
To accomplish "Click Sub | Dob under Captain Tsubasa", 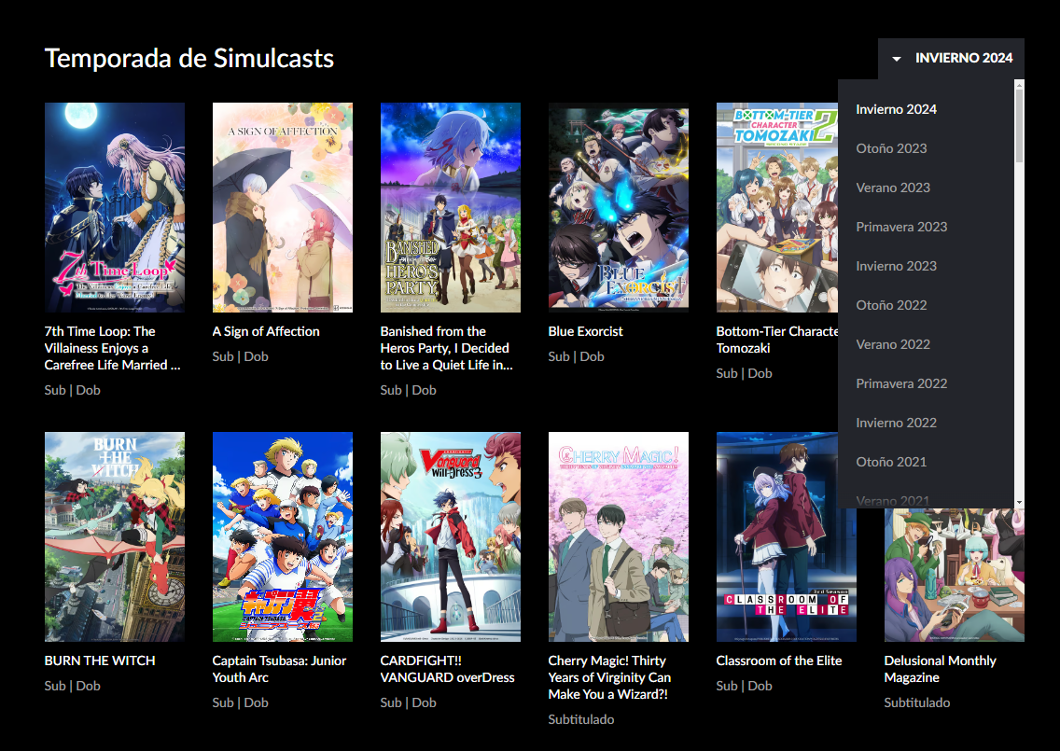I will (241, 702).
